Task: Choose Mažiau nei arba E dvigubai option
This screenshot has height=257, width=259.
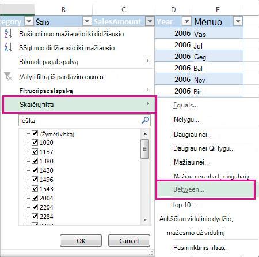Action: [214, 176]
